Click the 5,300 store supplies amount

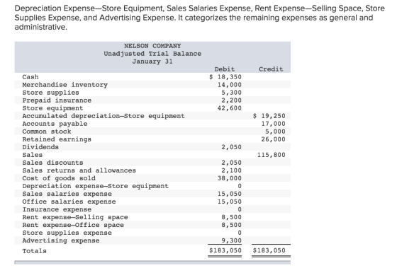(231, 93)
